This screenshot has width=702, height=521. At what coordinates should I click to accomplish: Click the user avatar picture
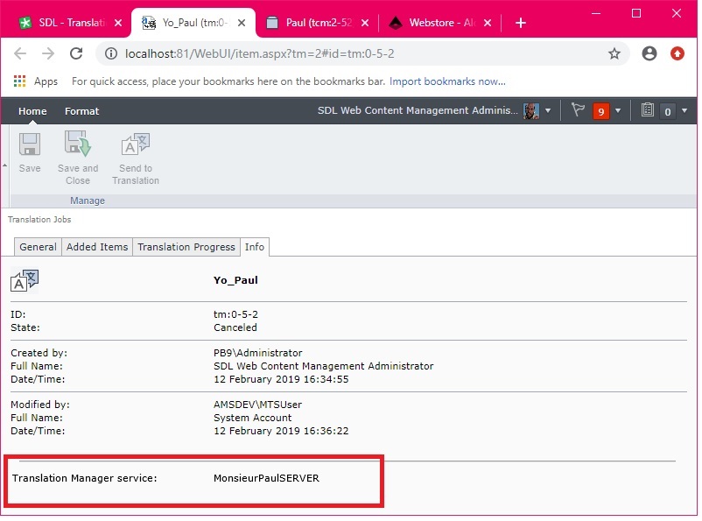(x=531, y=110)
